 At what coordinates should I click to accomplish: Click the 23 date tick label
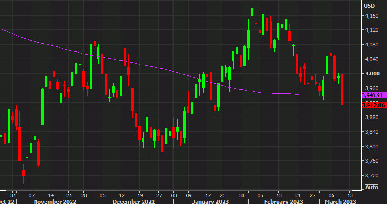(222, 195)
